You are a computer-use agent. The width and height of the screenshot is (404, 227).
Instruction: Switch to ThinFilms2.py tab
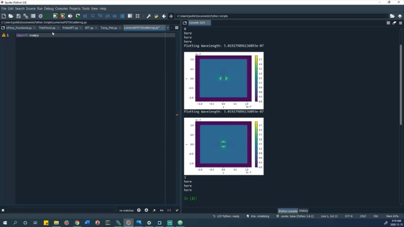[x=47, y=28]
